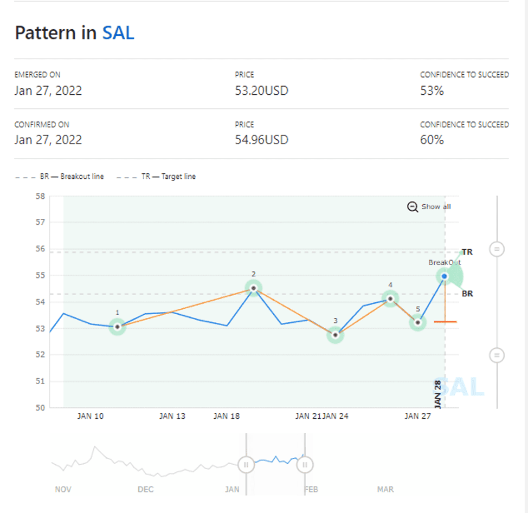
Task: Toggle the BR Breakout line legend entry
Action: coord(60,177)
